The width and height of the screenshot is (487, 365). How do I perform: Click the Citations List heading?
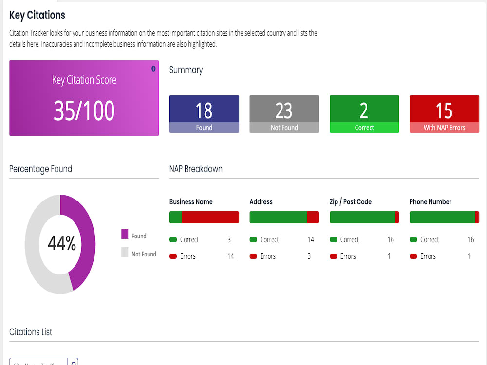(31, 332)
